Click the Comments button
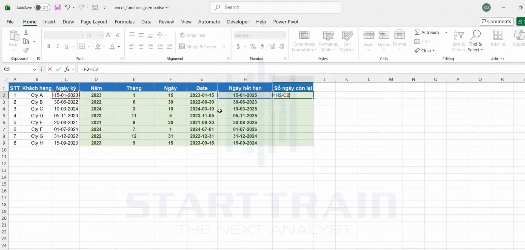The height and width of the screenshot is (250, 525). (497, 21)
